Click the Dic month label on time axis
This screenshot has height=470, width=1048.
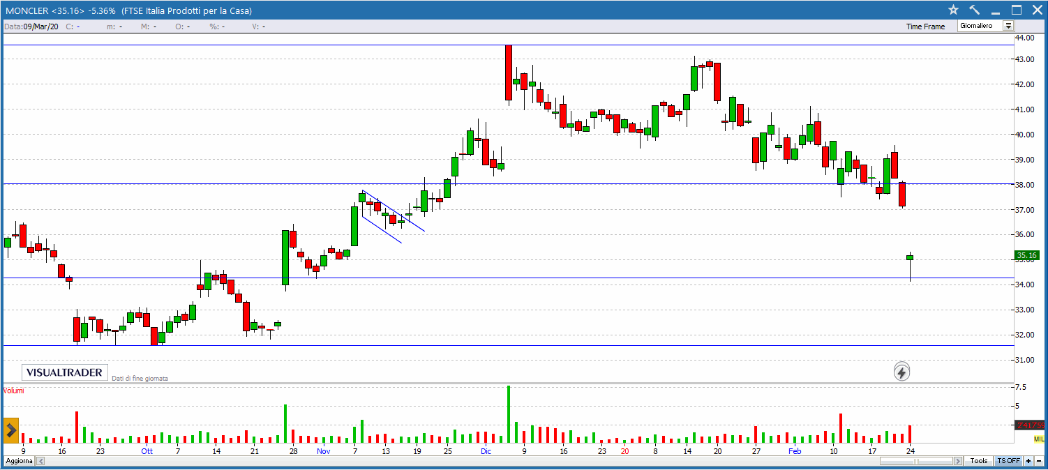point(486,451)
